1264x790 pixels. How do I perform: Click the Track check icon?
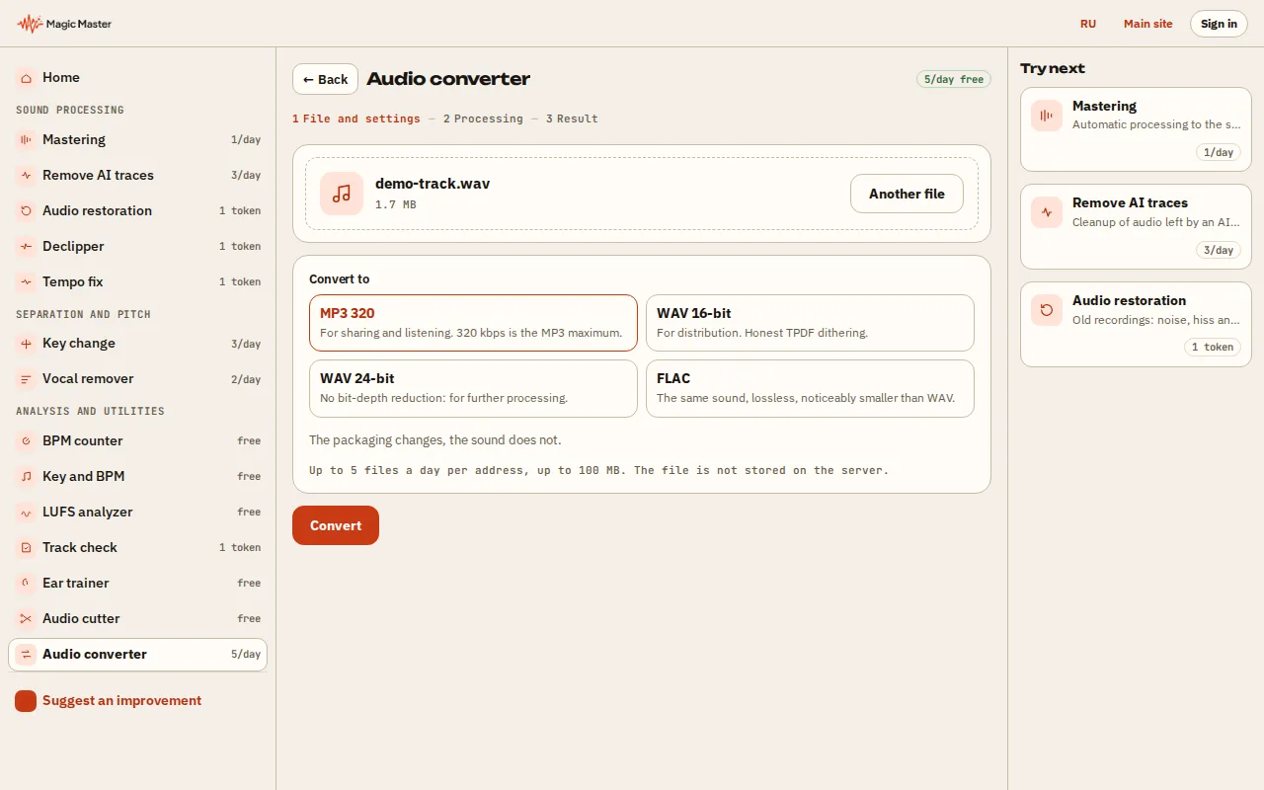click(26, 548)
